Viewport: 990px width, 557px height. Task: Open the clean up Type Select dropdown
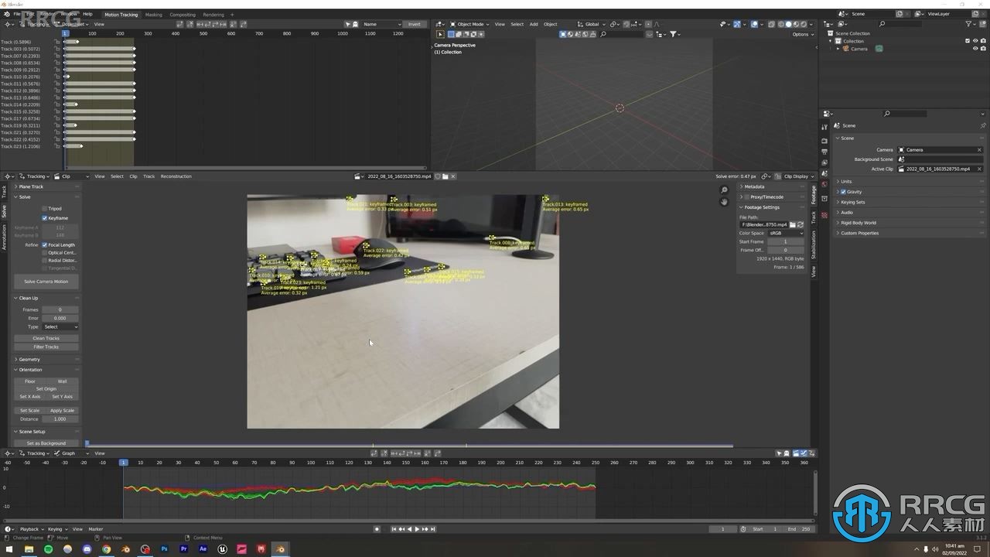pyautogui.click(x=60, y=326)
